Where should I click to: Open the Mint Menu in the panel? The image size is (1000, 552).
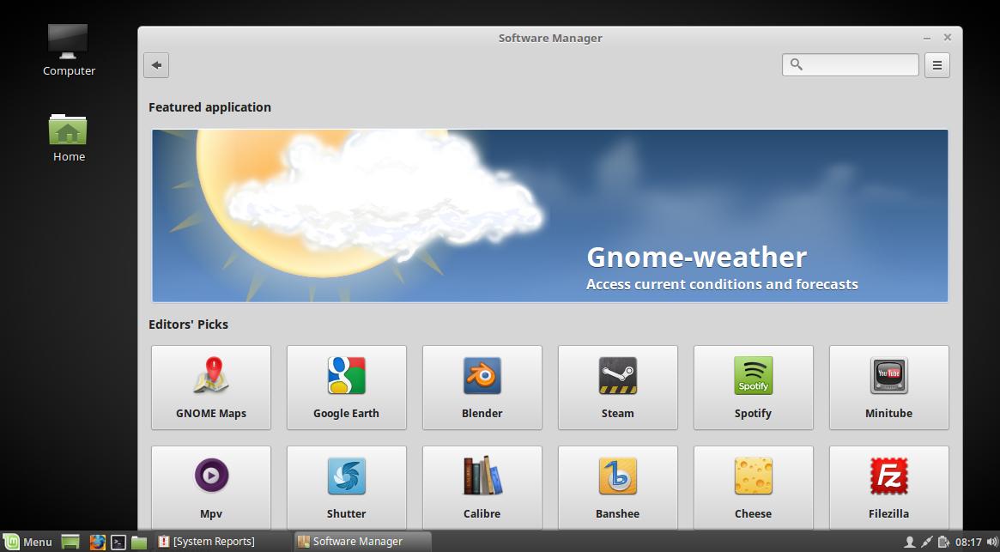point(28,542)
